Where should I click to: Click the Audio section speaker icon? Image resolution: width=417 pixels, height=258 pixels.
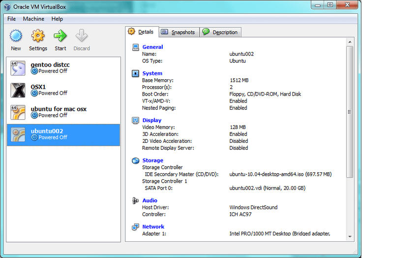[135, 200]
